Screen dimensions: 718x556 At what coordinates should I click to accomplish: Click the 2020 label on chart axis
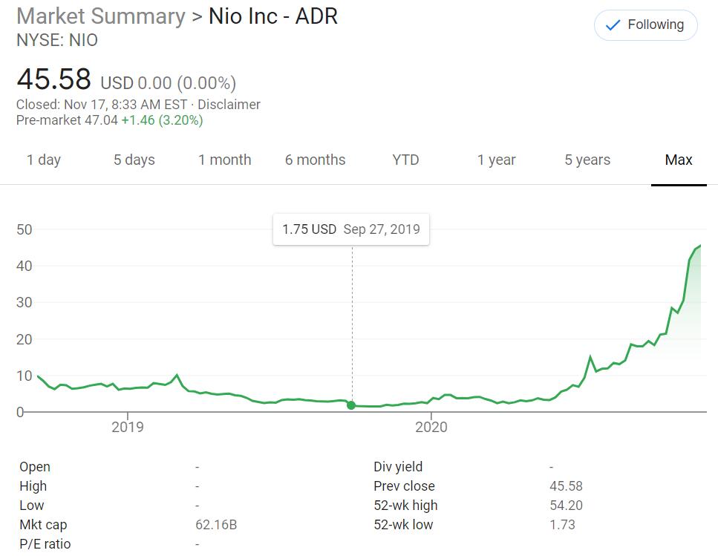coord(432,427)
